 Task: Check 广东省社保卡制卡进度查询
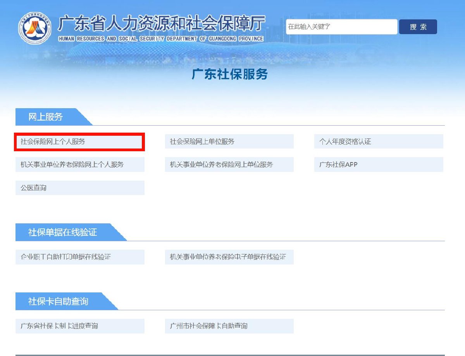point(80,326)
